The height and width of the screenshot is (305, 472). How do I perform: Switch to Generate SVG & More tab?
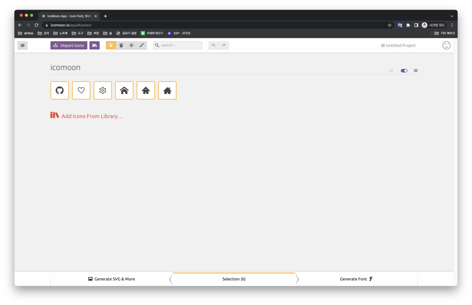[x=112, y=279]
